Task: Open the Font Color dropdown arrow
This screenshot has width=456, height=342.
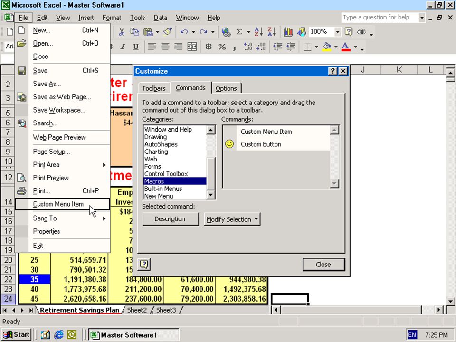Action: [x=355, y=47]
